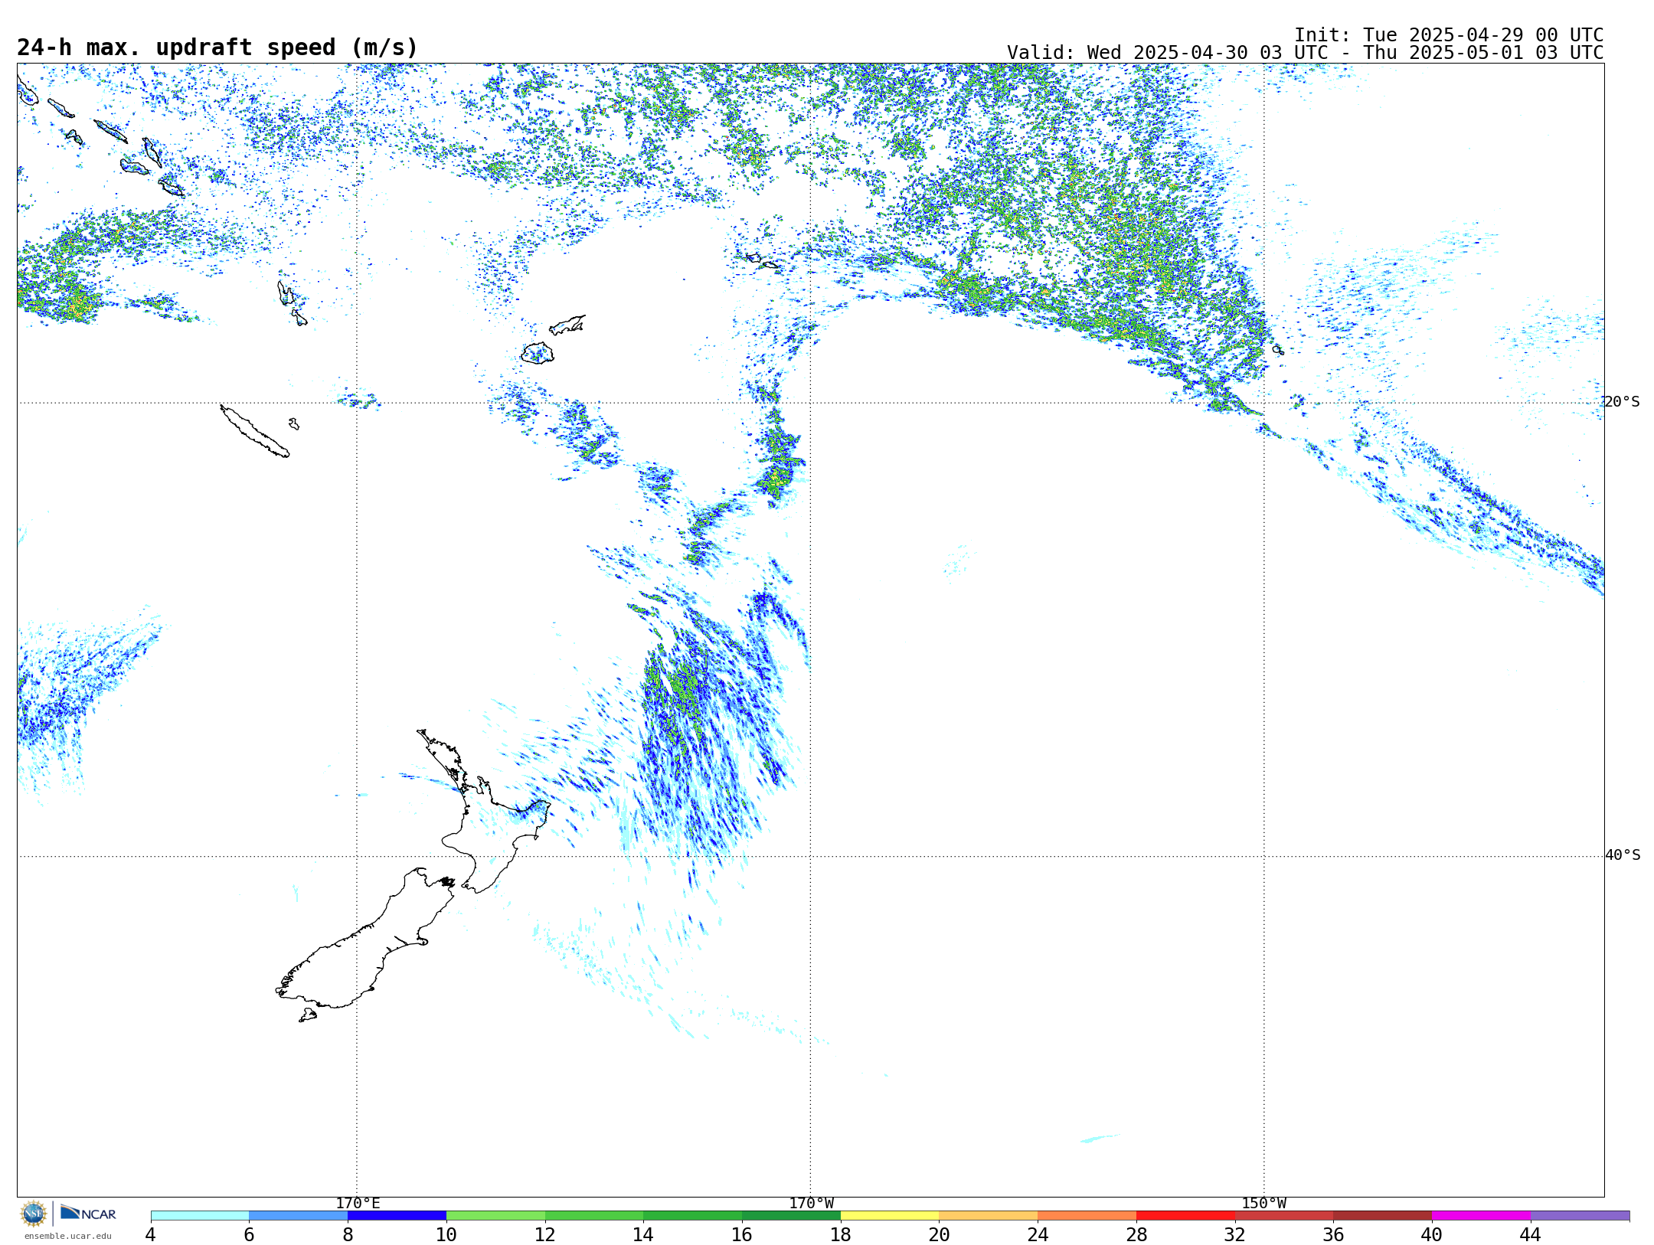The width and height of the screenshot is (1654, 1245).
Task: Click the colorbar tick label "24"
Action: [x=1038, y=1234]
